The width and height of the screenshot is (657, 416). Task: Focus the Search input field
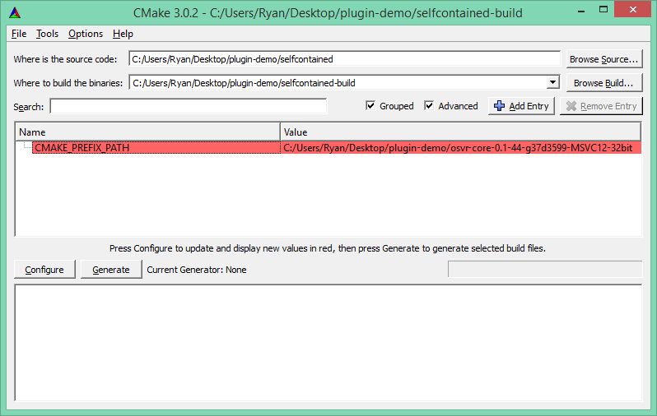[x=189, y=106]
